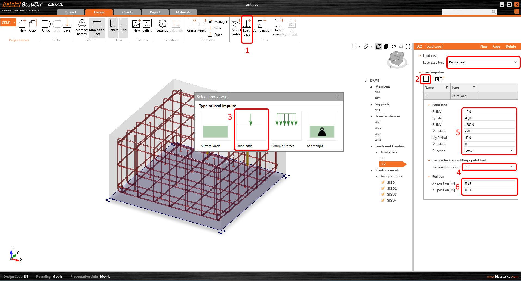
Task: Create a new Combination
Action: pos(262,26)
